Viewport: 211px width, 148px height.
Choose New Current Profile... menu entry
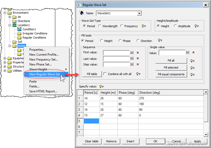46,55
